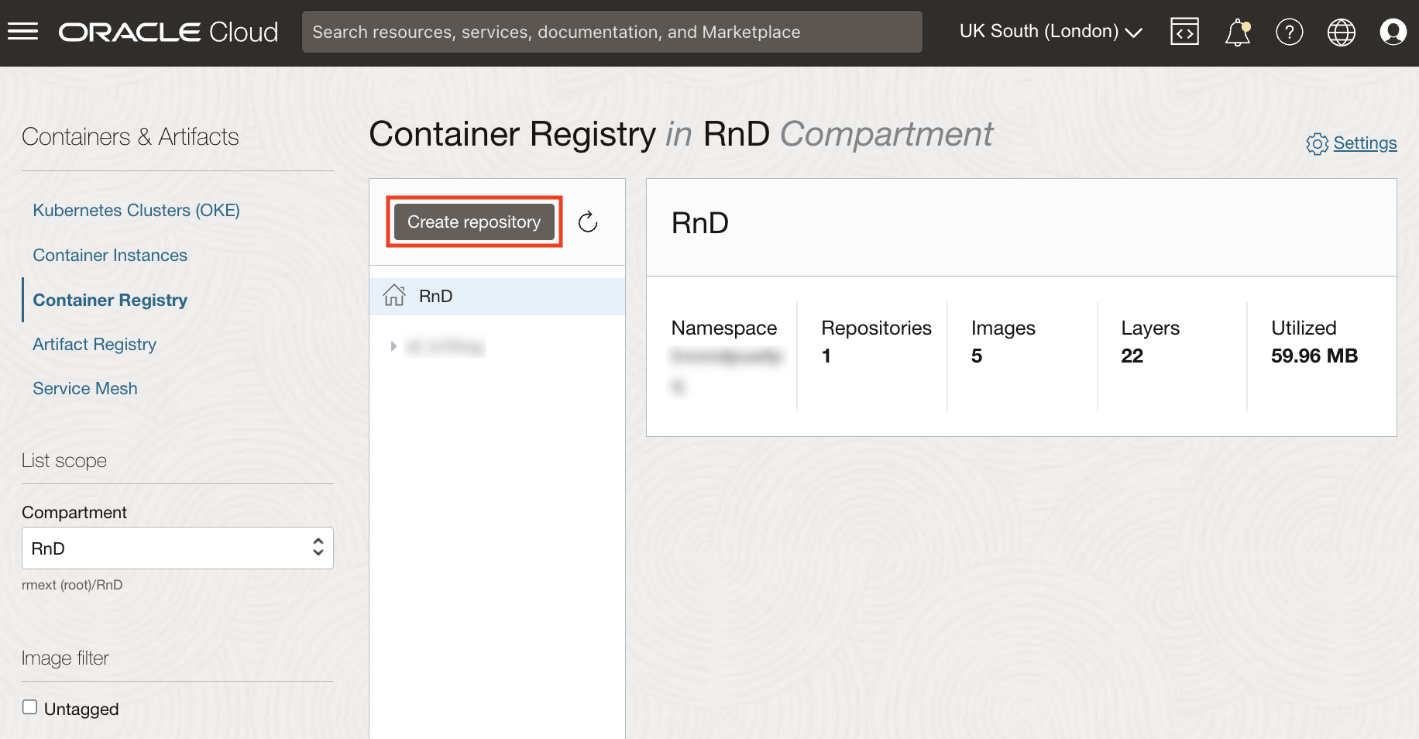The image size is (1419, 739).
Task: Open Service Mesh section
Action: pos(85,389)
